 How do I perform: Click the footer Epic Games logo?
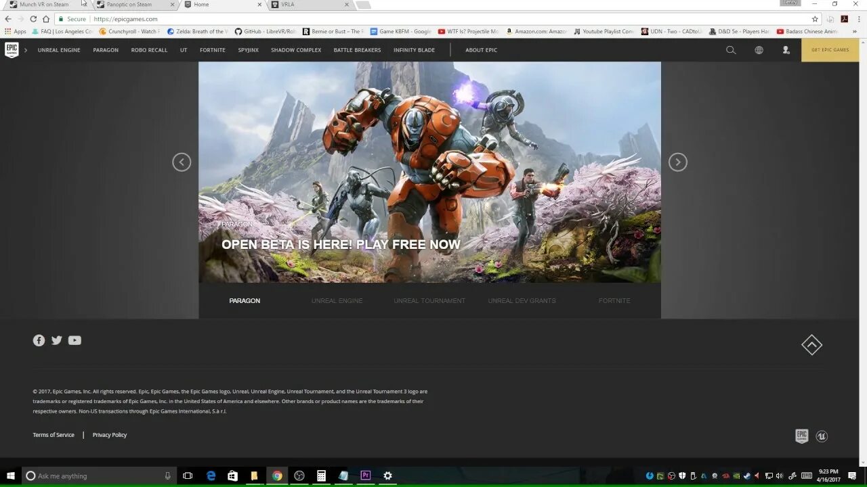coord(802,436)
